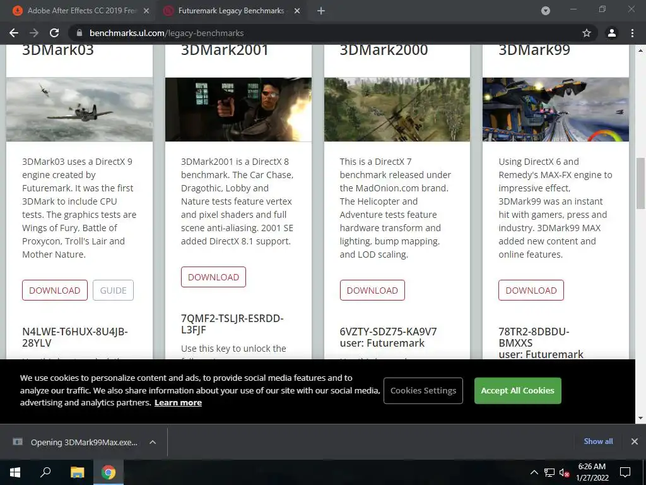
Task: Show hidden system tray icons
Action: tap(534, 472)
